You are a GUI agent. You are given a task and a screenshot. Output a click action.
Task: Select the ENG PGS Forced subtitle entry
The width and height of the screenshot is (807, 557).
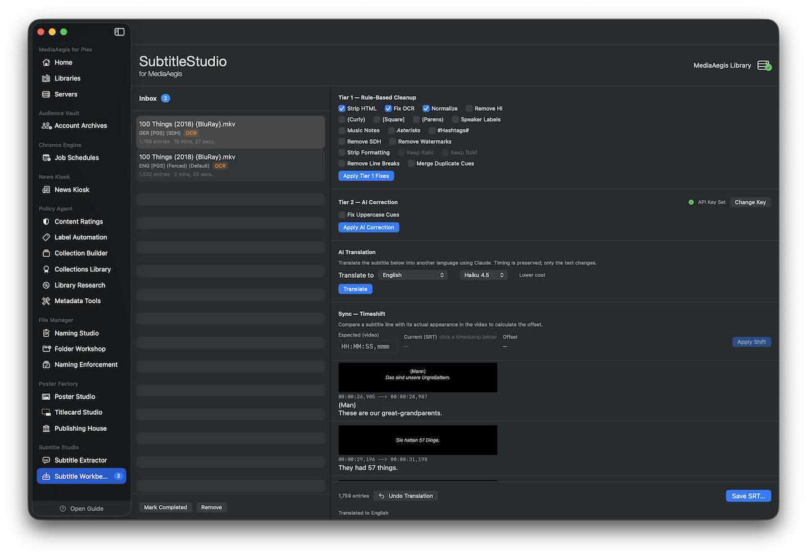pos(231,165)
